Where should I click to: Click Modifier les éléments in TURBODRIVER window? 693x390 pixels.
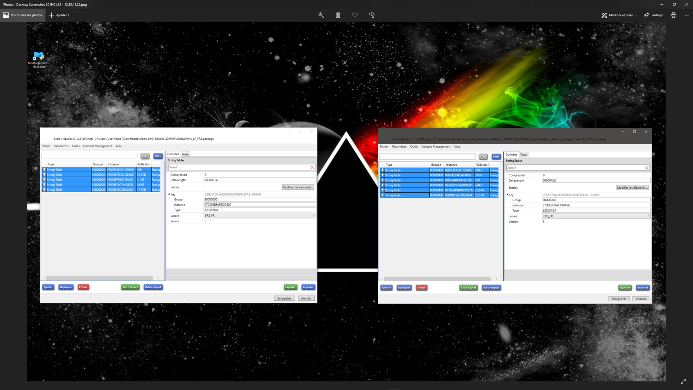click(x=633, y=188)
